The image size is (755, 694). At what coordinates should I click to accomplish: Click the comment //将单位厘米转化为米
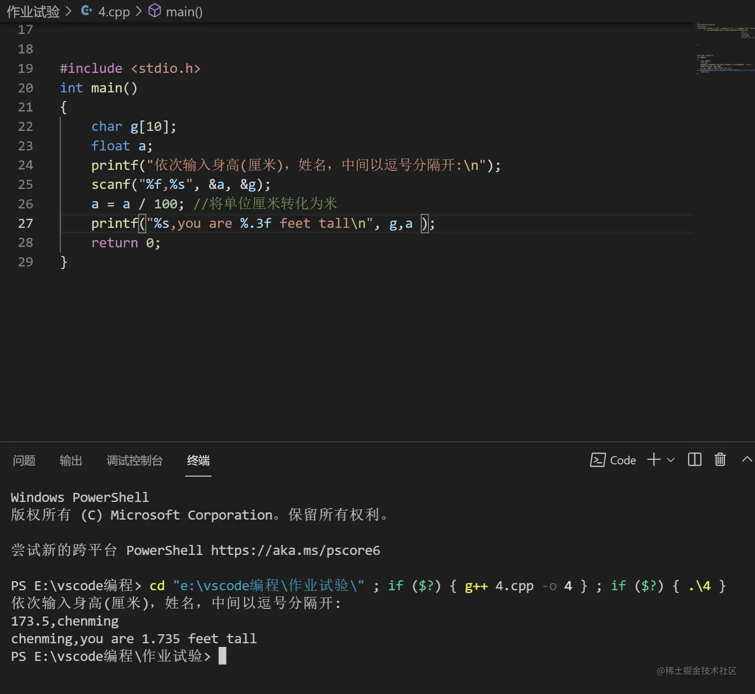265,204
